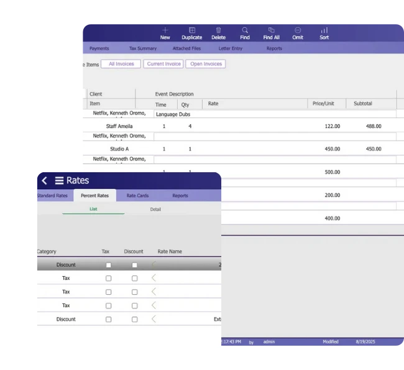Image resolution: width=404 pixels, height=370 pixels.
Task: Toggle Tax checkbox in third Tax row
Action: pyautogui.click(x=109, y=306)
